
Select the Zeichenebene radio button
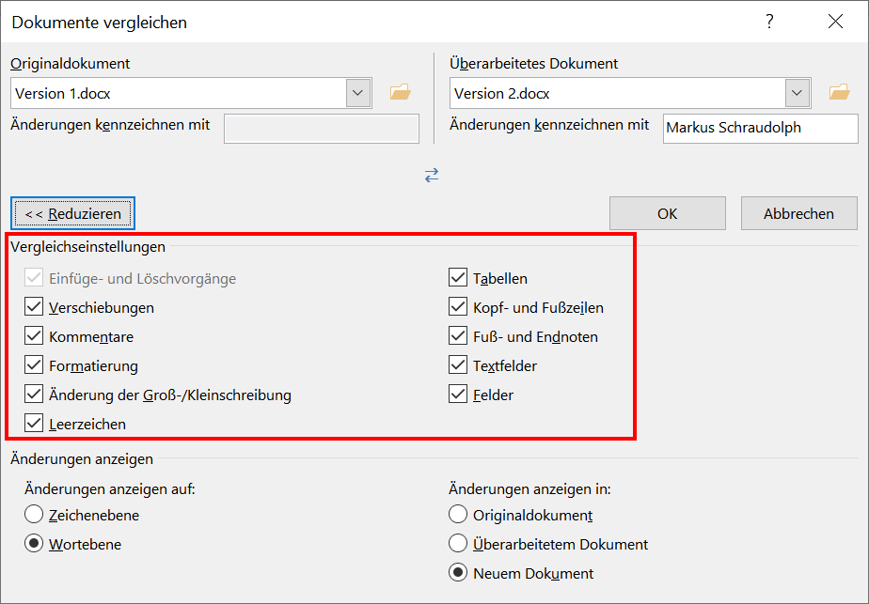coord(34,515)
